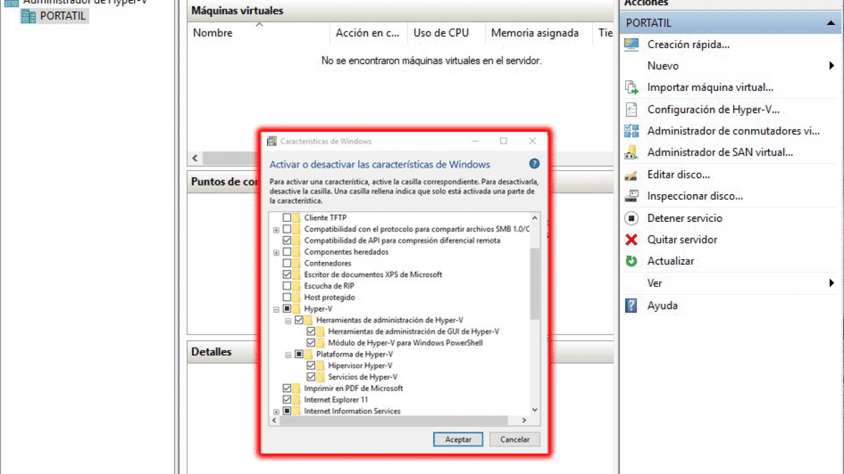Select Nuevo in the Acciones pane
Screen dimensions: 844x474
(663, 66)
